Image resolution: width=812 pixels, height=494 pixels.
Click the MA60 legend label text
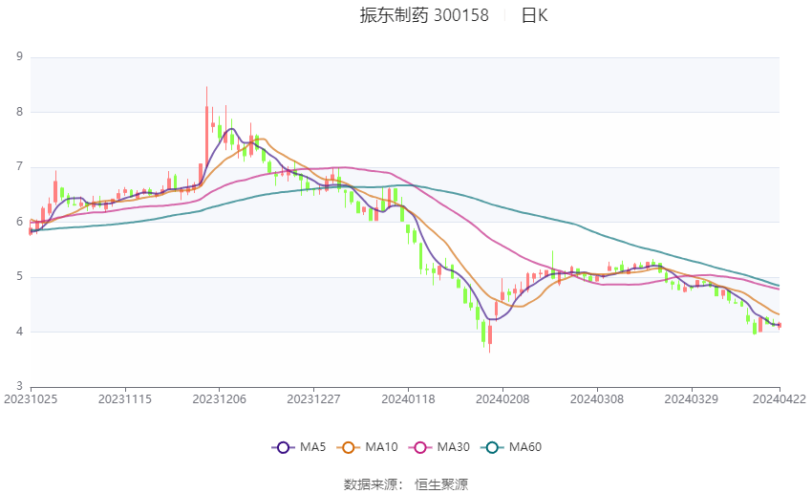pos(525,447)
